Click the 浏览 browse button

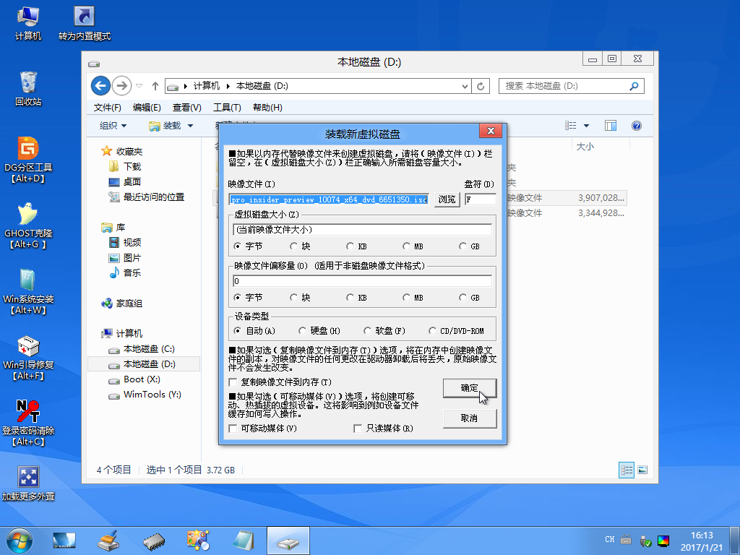[x=447, y=199]
